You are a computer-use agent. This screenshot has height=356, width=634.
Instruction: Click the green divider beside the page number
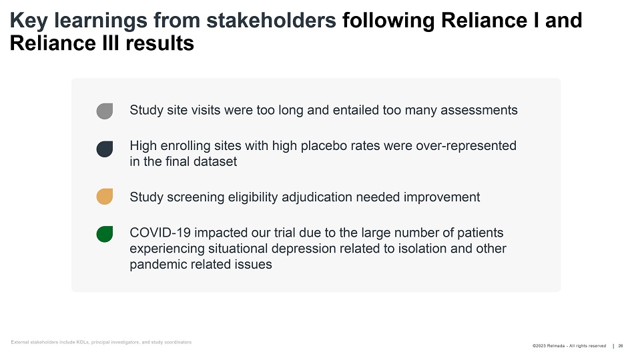click(x=613, y=345)
